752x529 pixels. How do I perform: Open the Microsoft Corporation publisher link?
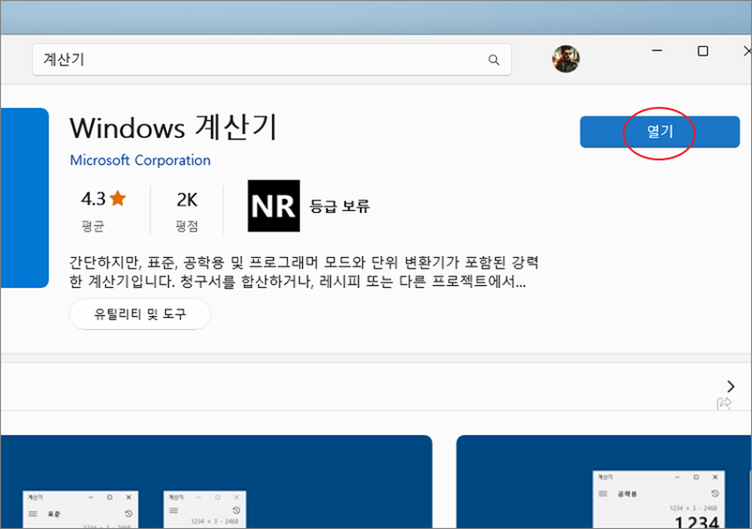pos(140,160)
